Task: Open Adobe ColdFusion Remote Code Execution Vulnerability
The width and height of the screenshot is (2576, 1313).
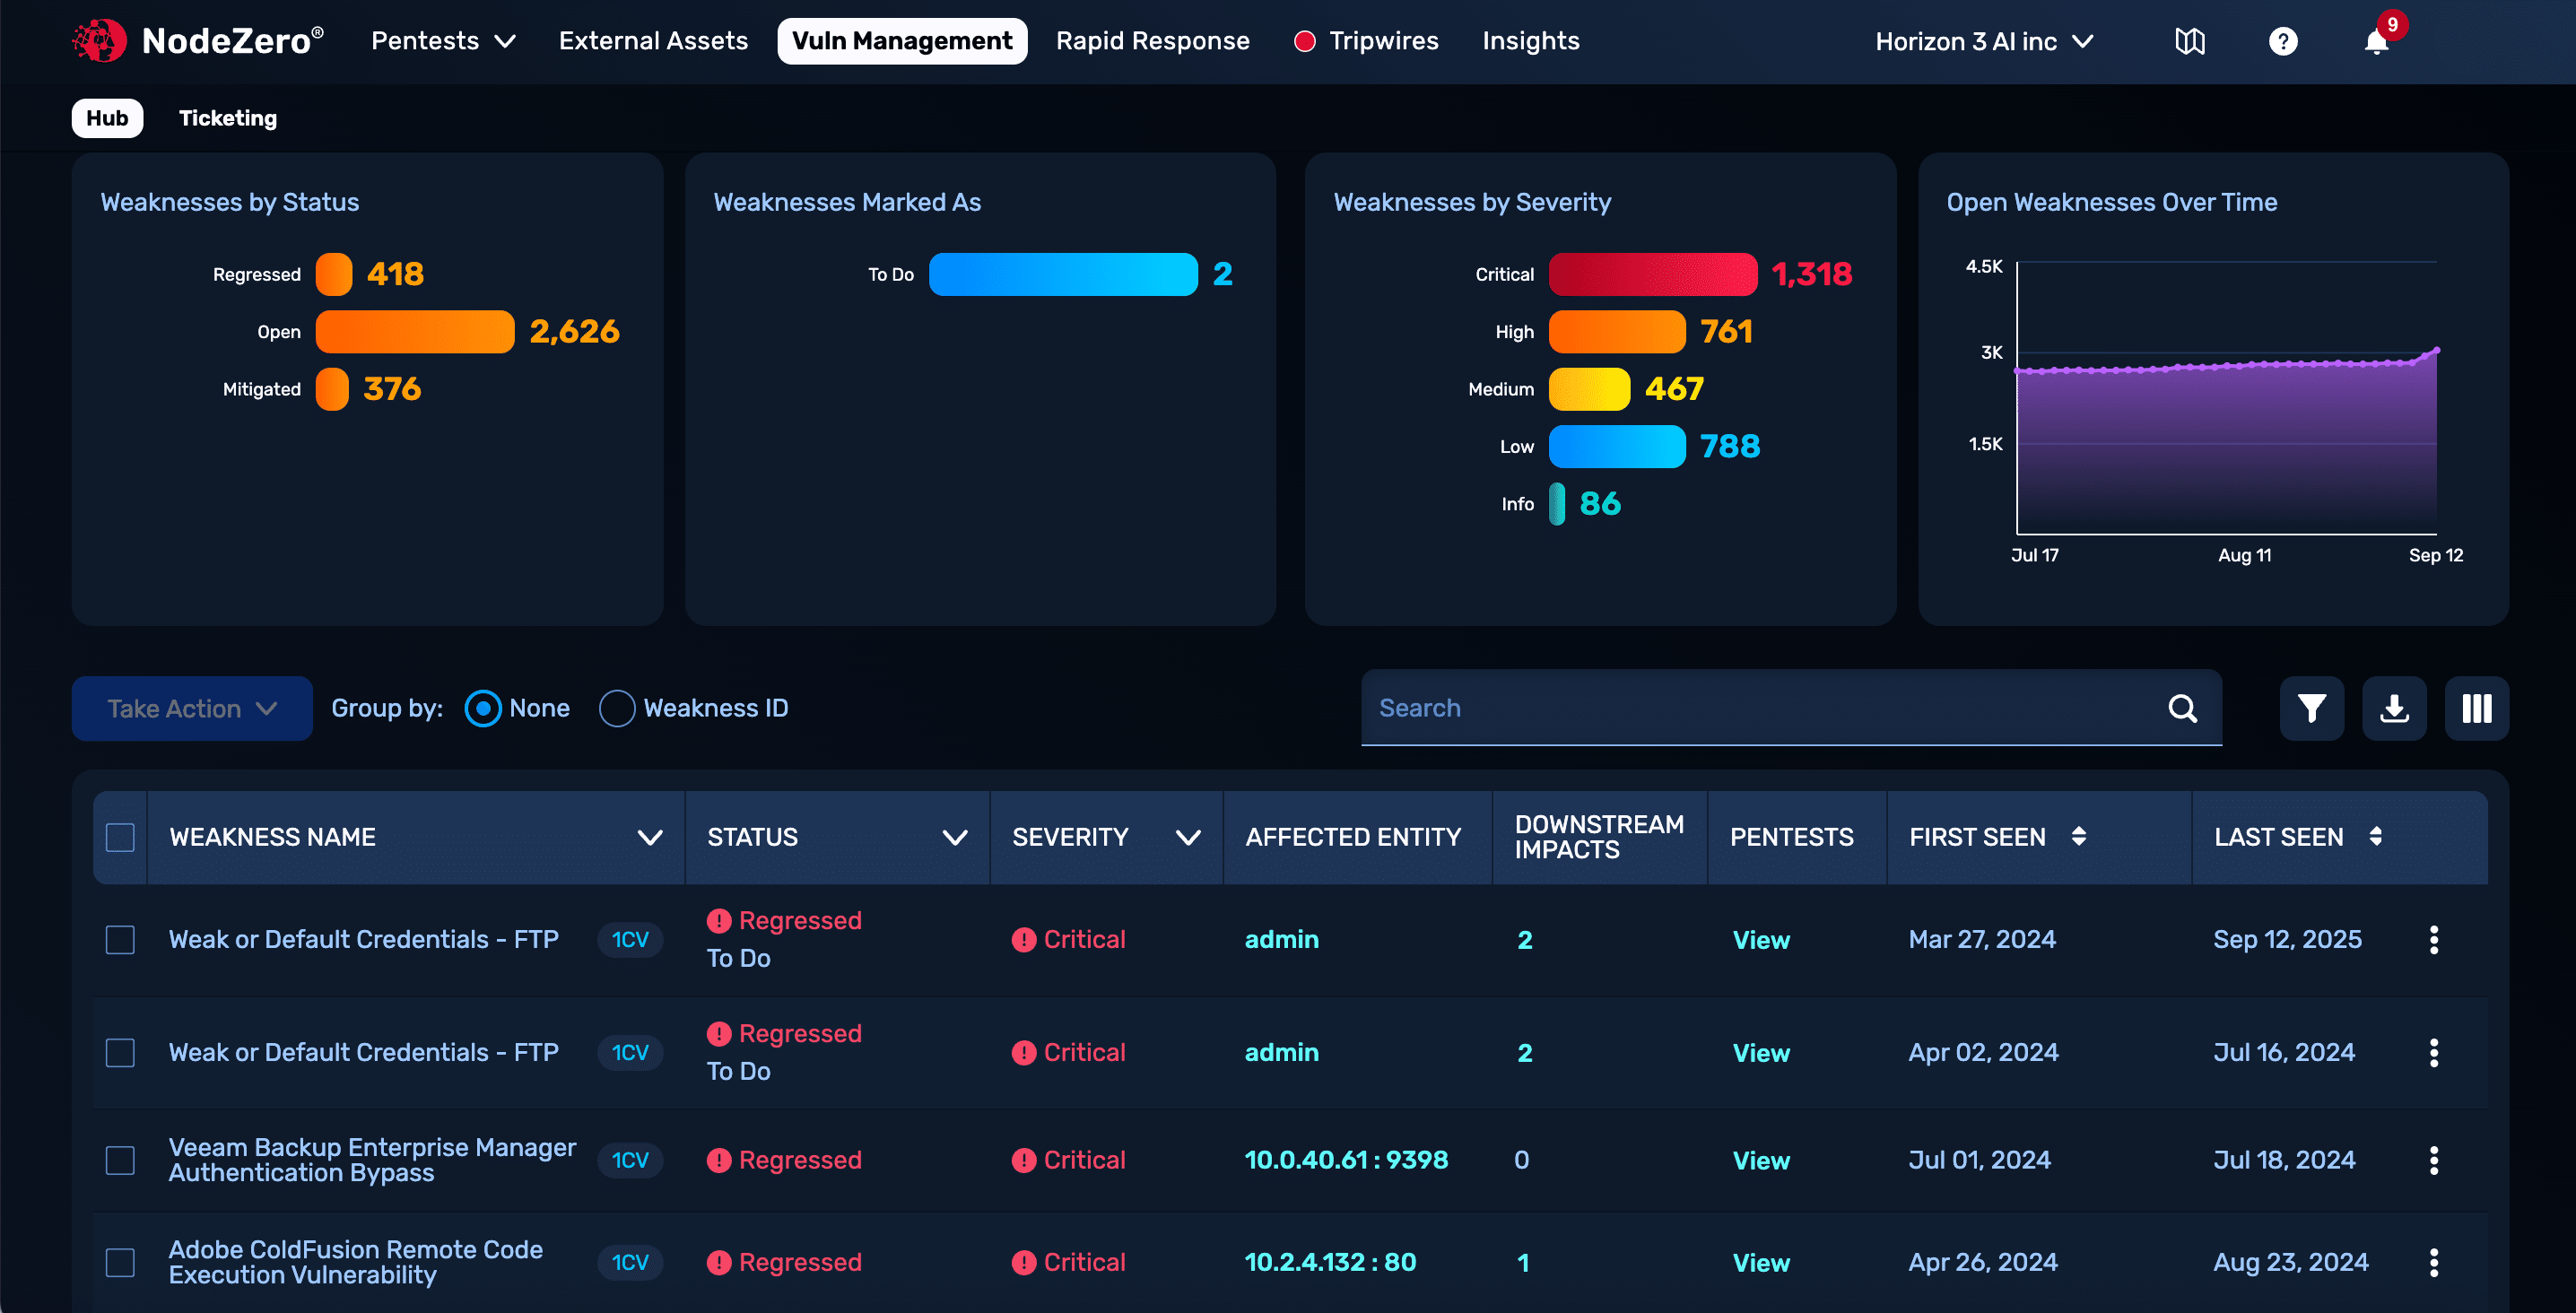Action: coord(355,1262)
